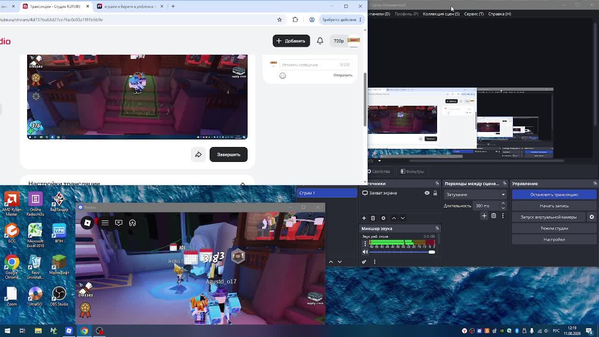
Task: Switch to the RUTUBE Studio broadcasts tab
Action: [56, 6]
